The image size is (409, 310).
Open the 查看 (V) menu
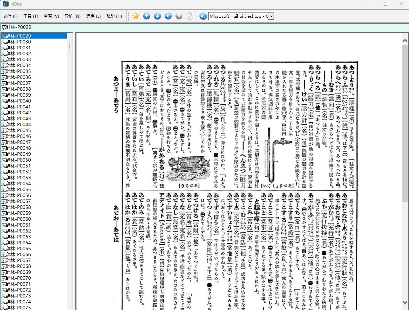pyautogui.click(x=51, y=16)
